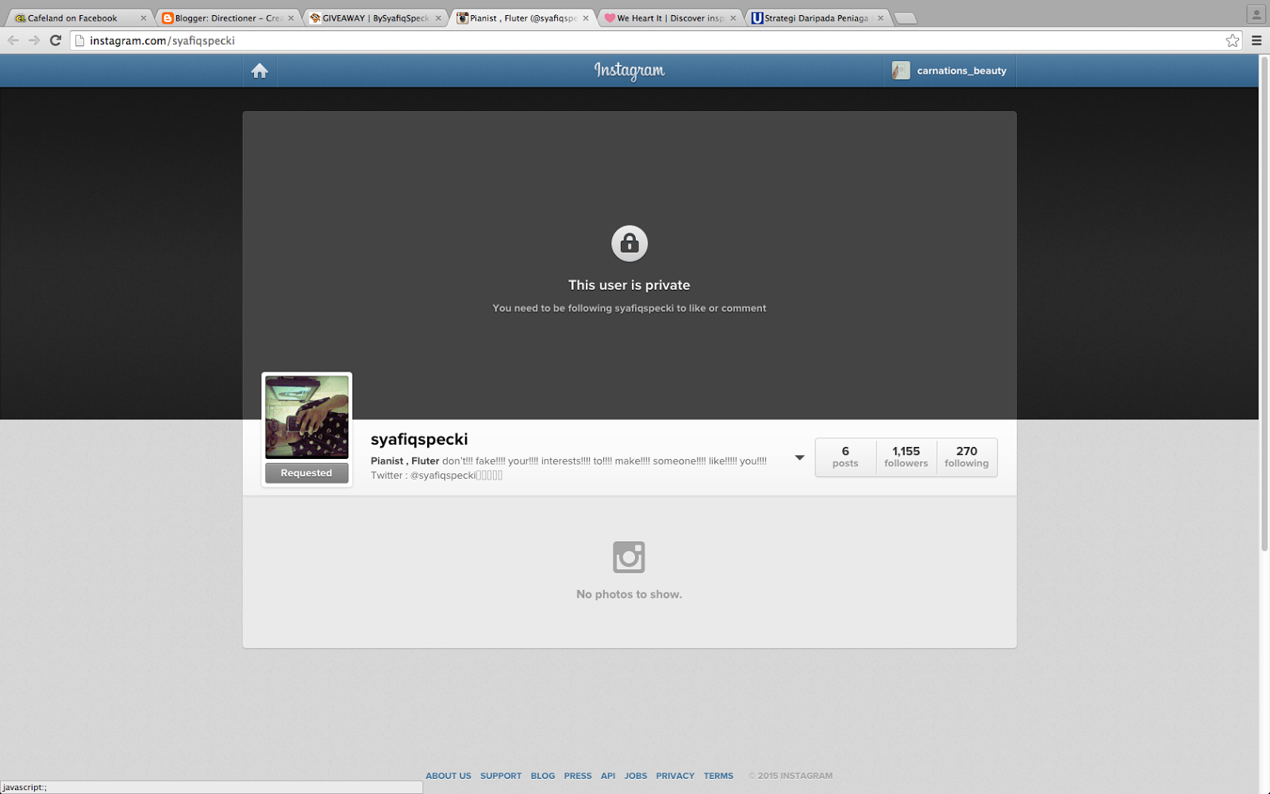
Task: Open the Blog footer link
Action: (x=543, y=776)
